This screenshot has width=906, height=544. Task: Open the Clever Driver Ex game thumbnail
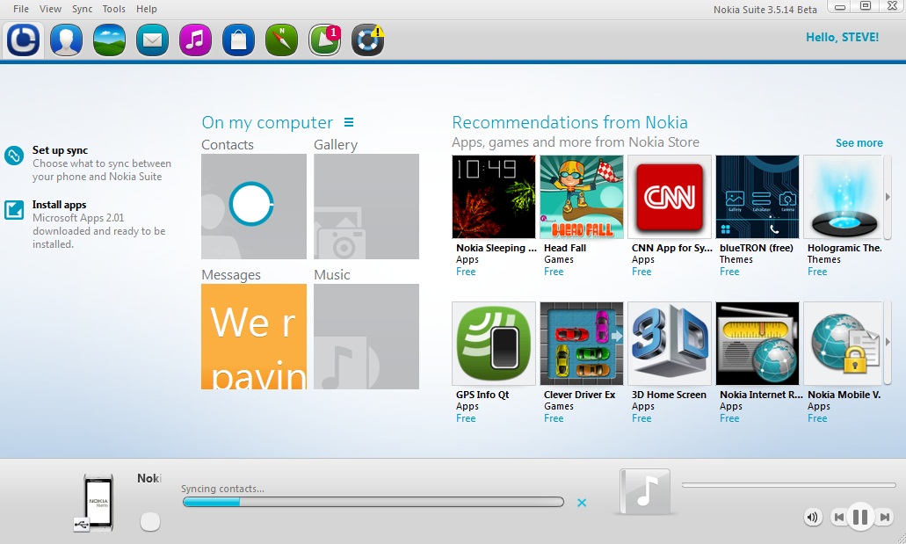581,344
